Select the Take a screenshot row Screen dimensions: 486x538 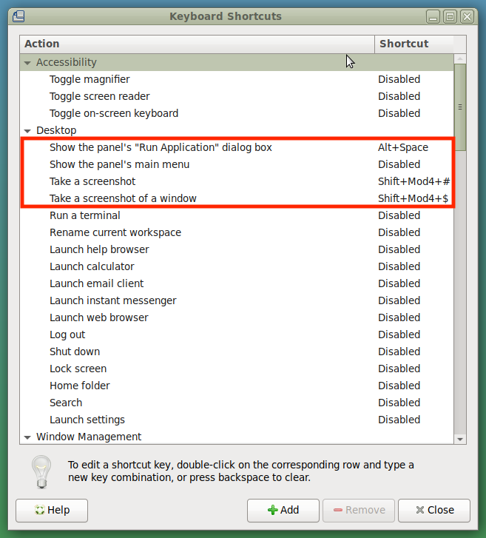(92, 181)
